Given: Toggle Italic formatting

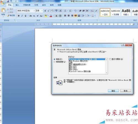Looking at the screenshot, I should (x=22, y=16).
